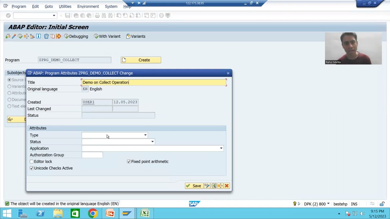Viewport: 390px width, 219px height.
Task: Expand the DPK (2) 800 system dropdown
Action: (x=328, y=204)
